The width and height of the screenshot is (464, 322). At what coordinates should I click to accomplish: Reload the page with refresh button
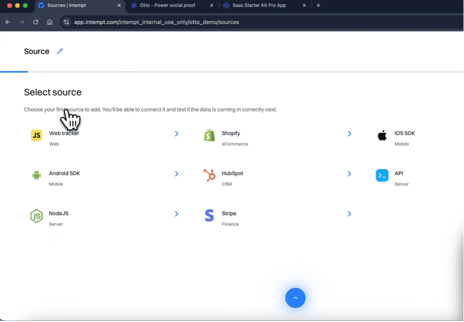coord(36,22)
